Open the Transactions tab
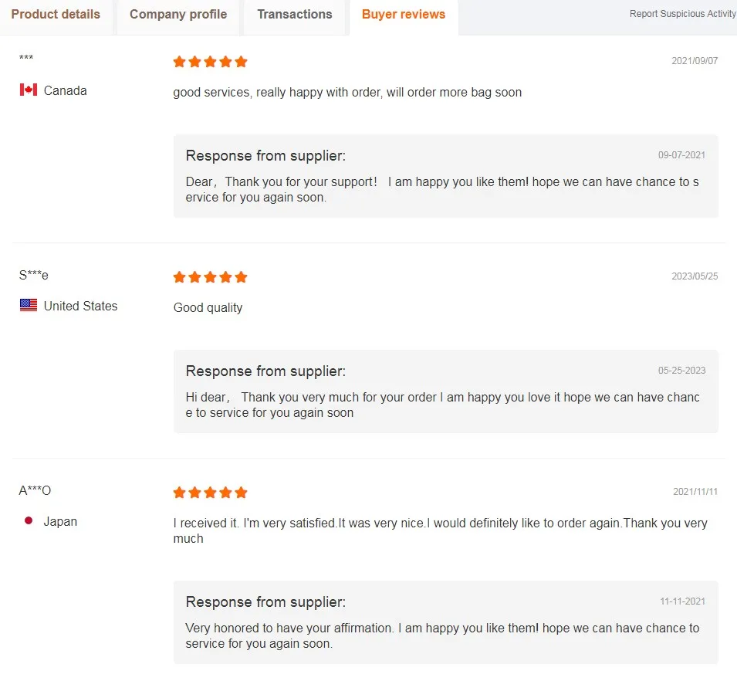737x681 pixels. click(x=295, y=14)
